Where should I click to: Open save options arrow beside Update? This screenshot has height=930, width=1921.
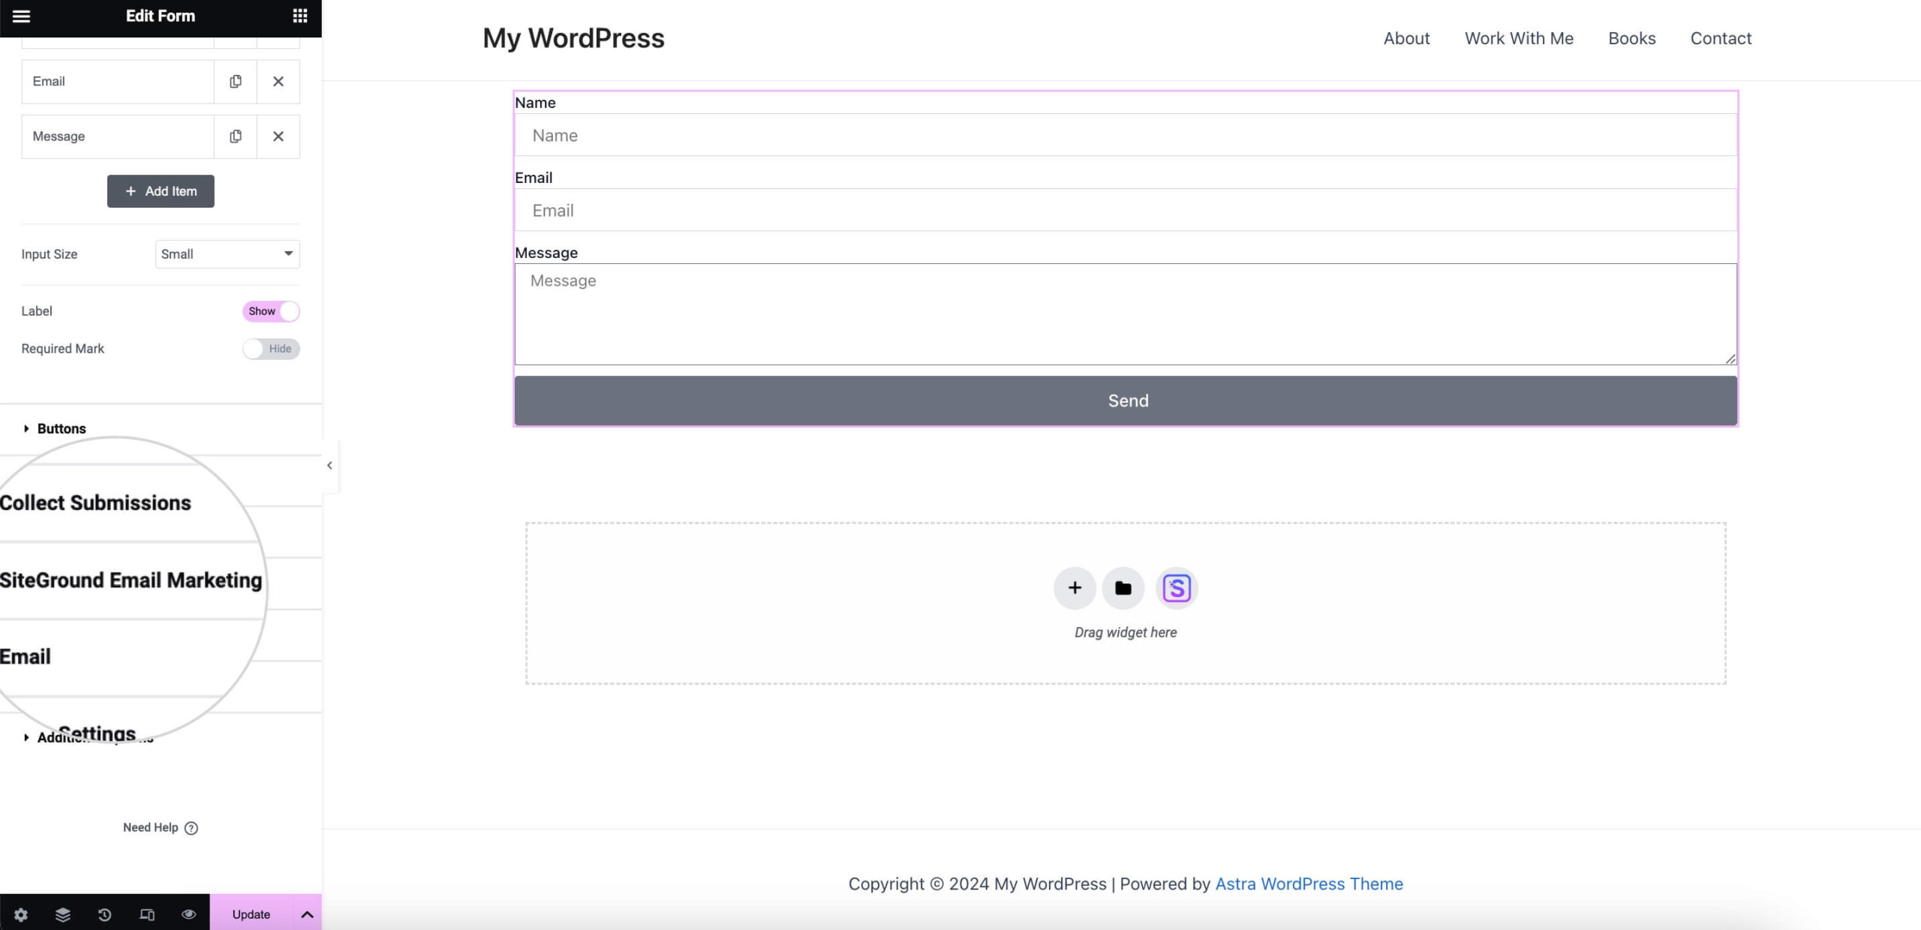pos(307,914)
